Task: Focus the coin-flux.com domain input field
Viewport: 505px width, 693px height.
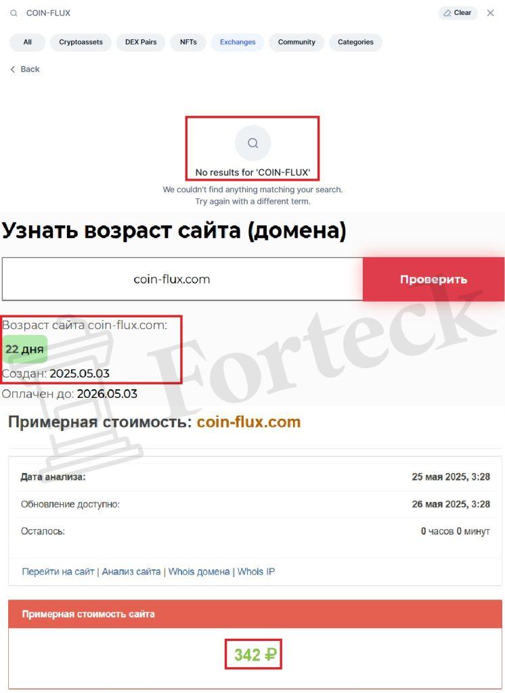Action: click(182, 280)
